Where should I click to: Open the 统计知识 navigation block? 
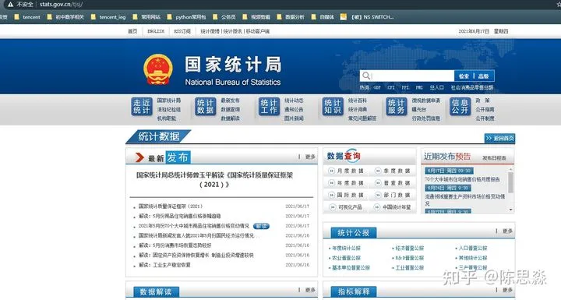(x=333, y=106)
